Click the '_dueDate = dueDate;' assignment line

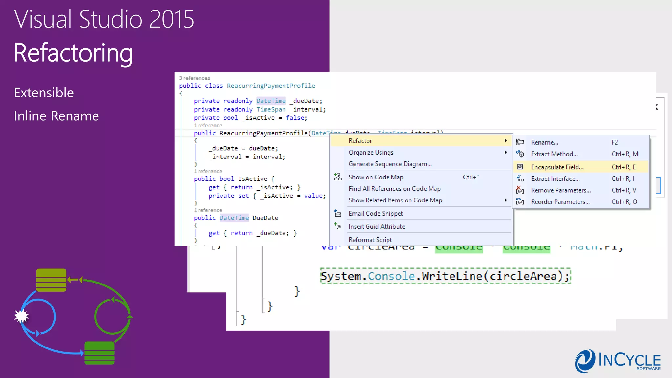243,148
